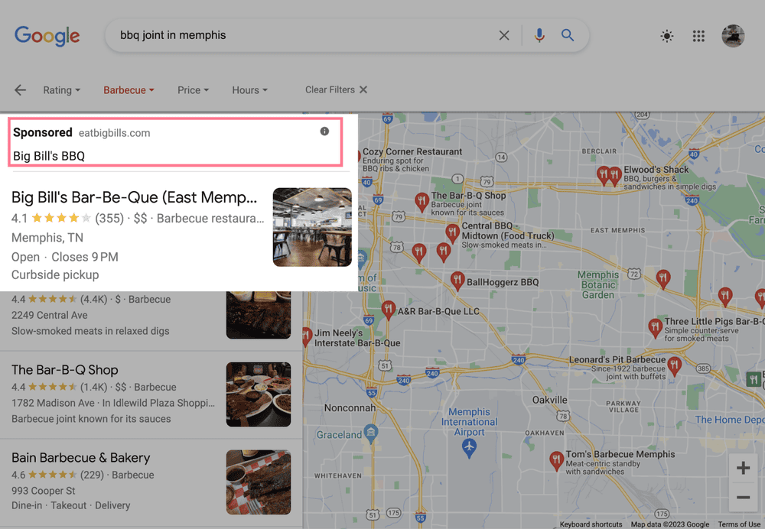Click Keyboard shortcuts on the map

pyautogui.click(x=591, y=524)
